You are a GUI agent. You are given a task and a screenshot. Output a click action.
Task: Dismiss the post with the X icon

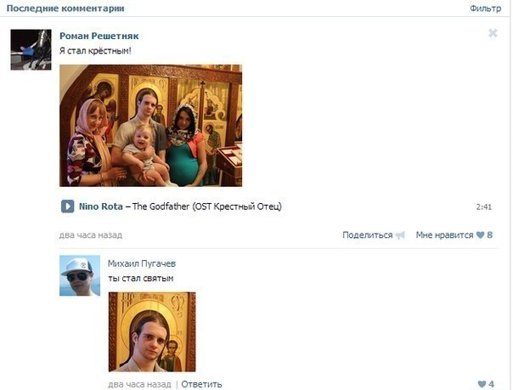pyautogui.click(x=493, y=33)
